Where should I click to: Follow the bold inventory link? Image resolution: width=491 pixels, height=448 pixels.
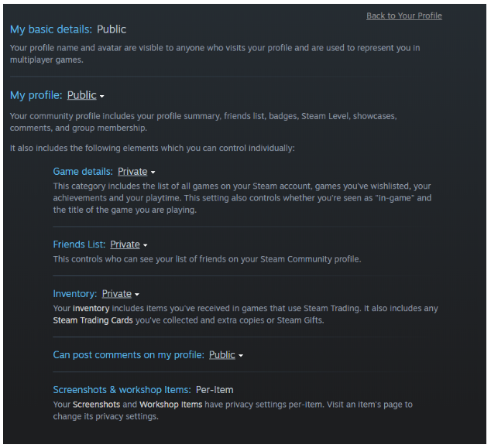pos(91,309)
